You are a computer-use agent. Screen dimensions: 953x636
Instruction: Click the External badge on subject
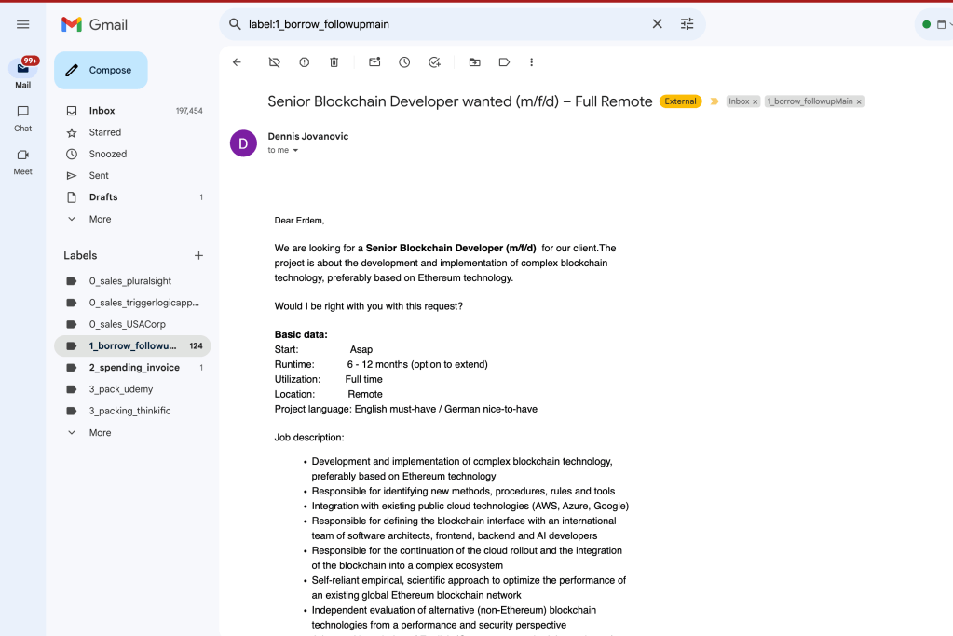pyautogui.click(x=680, y=101)
